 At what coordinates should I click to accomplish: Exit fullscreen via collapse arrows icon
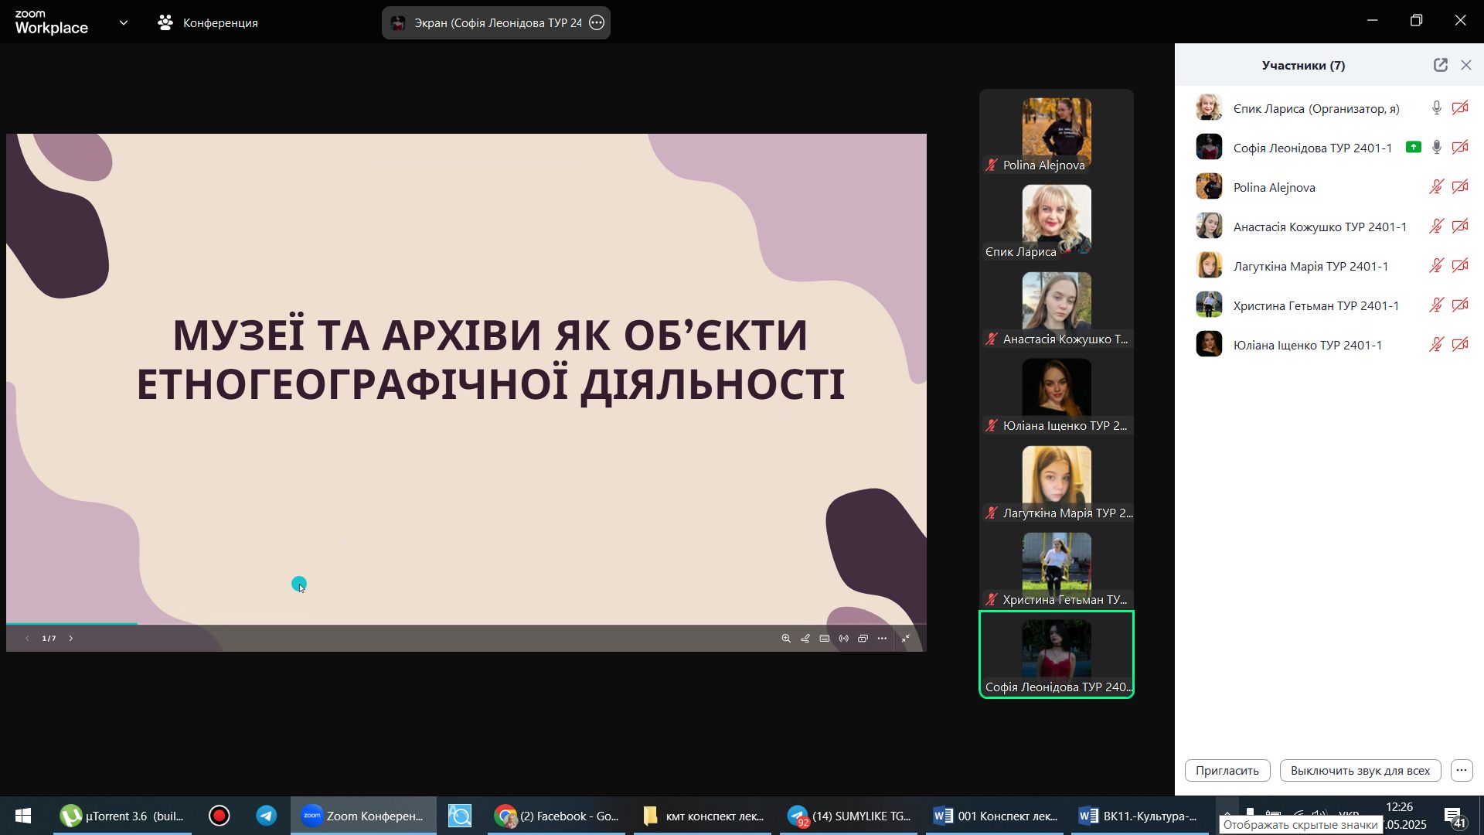[906, 639]
